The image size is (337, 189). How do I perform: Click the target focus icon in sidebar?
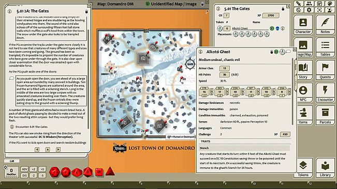coord(319,10)
